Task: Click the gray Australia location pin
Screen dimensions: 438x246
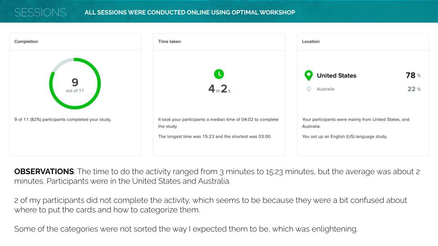Action: click(309, 89)
